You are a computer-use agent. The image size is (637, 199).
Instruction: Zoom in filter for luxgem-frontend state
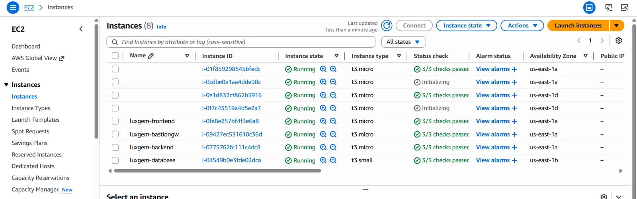click(x=323, y=121)
